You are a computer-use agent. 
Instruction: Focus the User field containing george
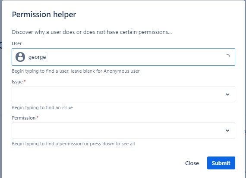(123, 57)
